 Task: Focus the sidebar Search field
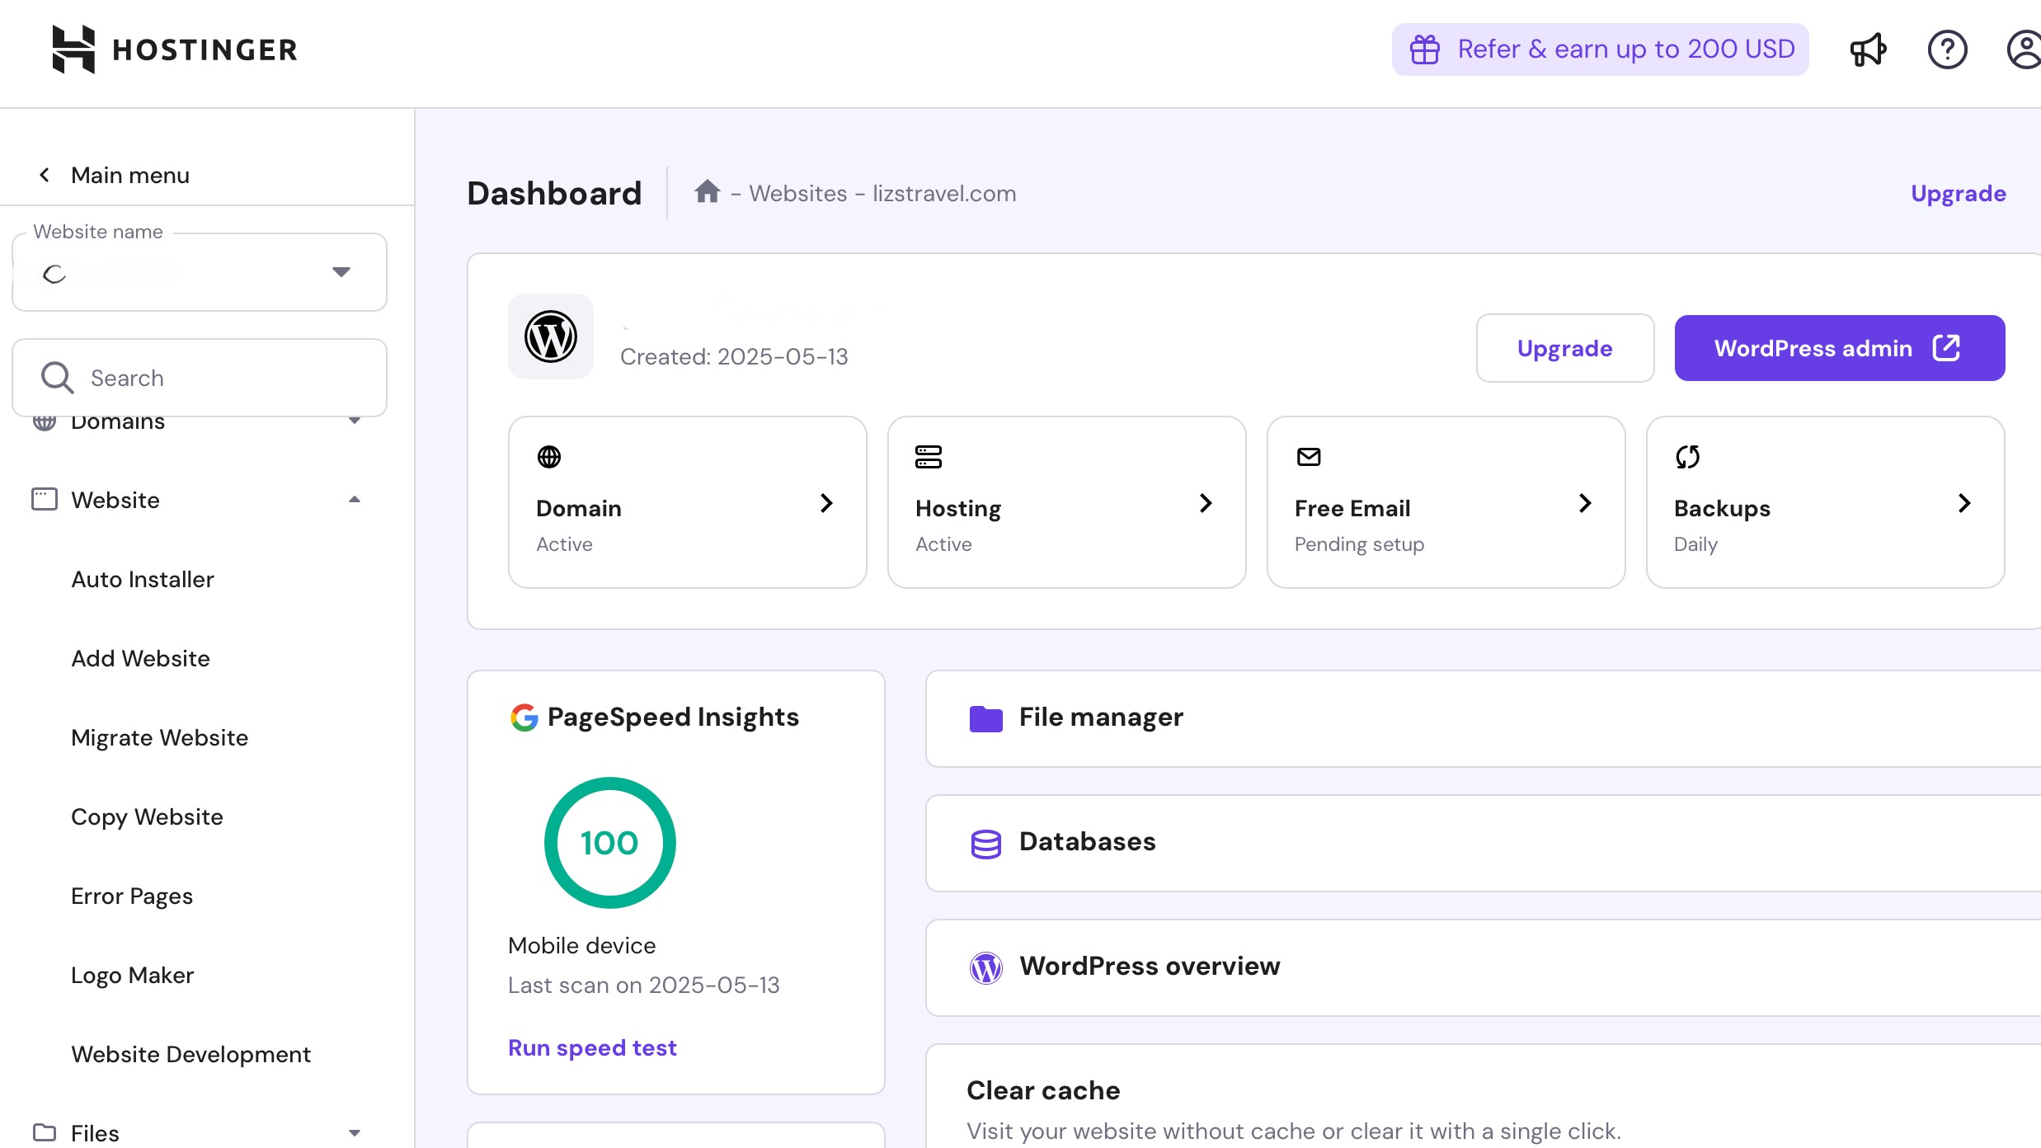200,378
